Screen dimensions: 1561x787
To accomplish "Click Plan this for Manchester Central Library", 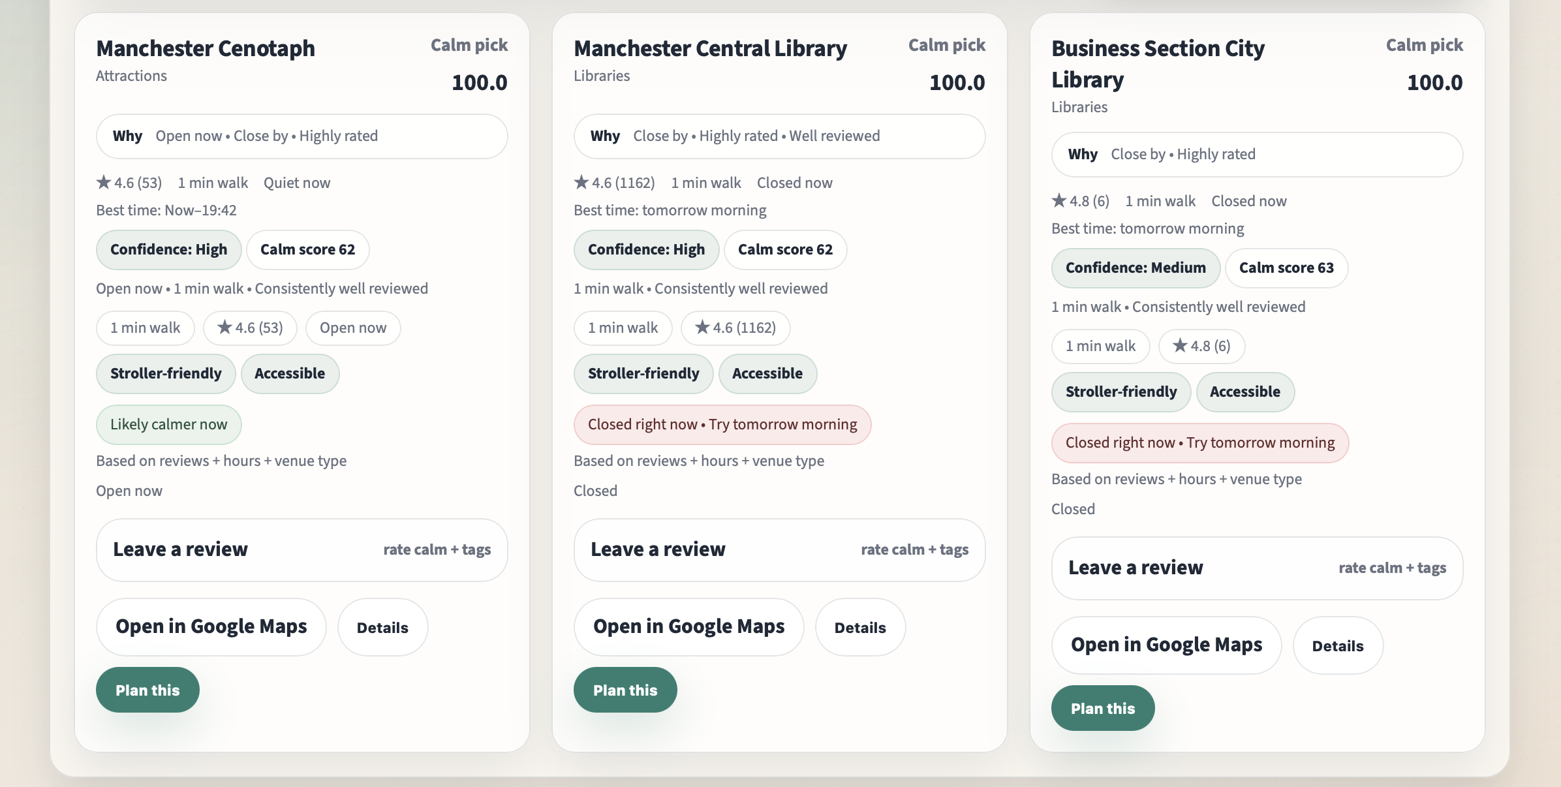I will [x=625, y=690].
